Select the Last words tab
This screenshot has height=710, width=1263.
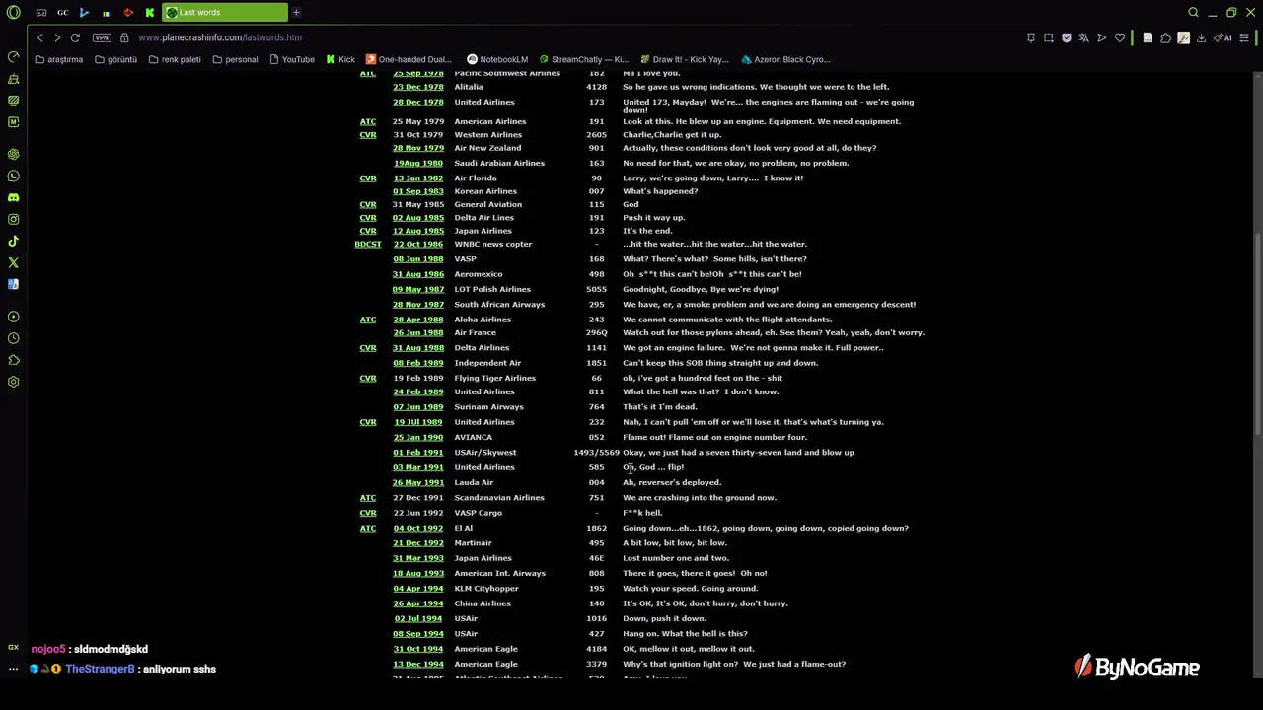coord(224,12)
